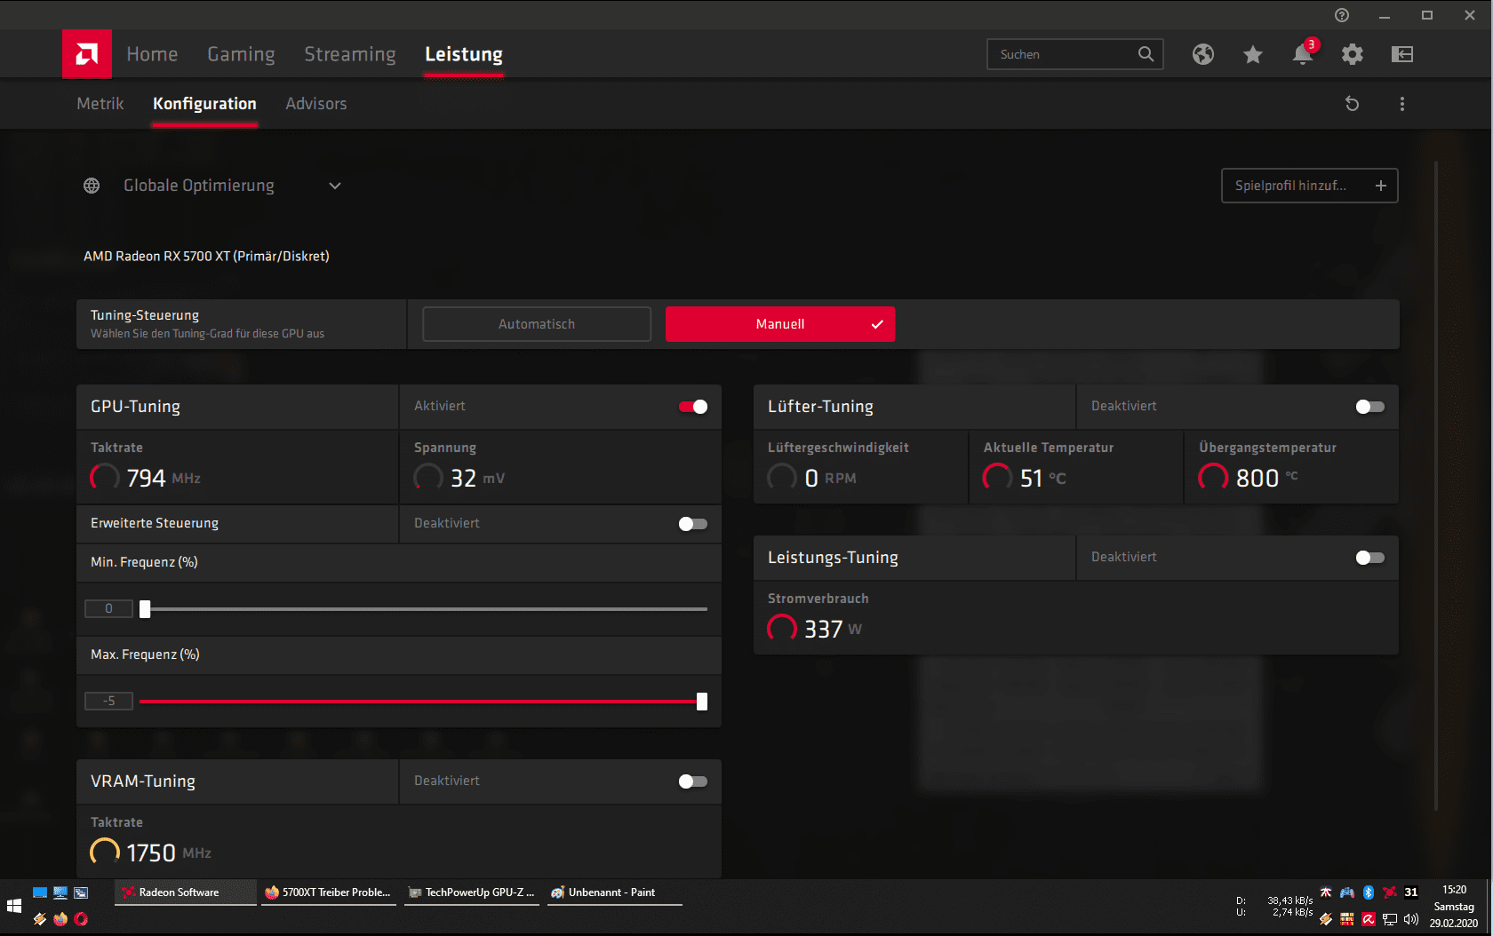Image resolution: width=1493 pixels, height=936 pixels.
Task: Switch to TechPowerUp GPU-Z taskbar window
Action: (x=472, y=892)
